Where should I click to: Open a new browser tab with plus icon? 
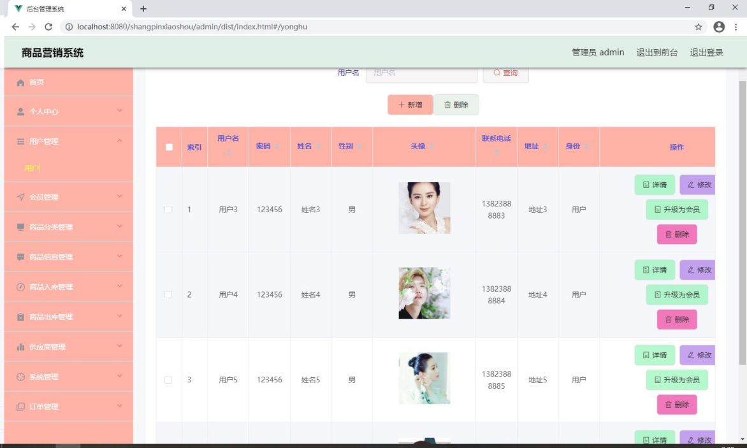point(143,8)
